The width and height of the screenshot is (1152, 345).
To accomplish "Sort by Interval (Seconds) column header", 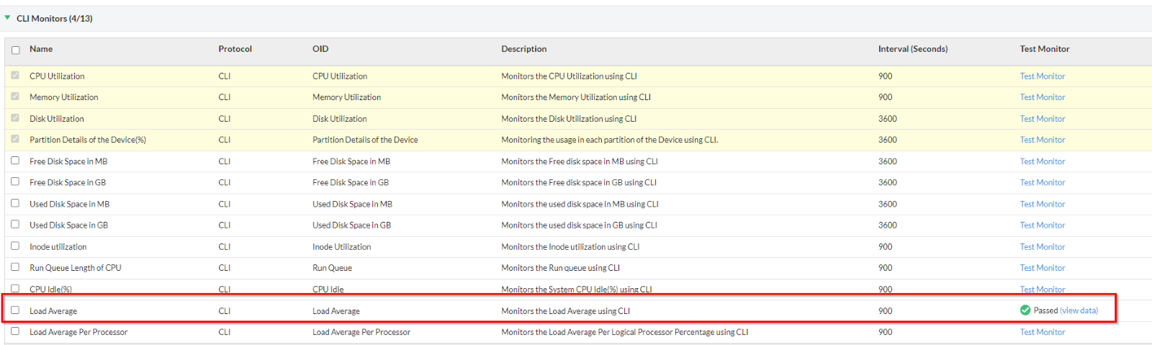I will tap(912, 49).
